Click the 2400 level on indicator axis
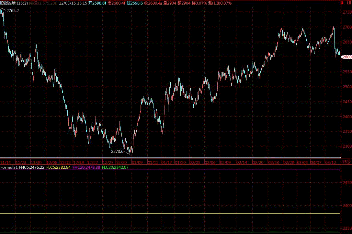Image resolution: width=352 pixels, height=234 pixels. [x=346, y=205]
